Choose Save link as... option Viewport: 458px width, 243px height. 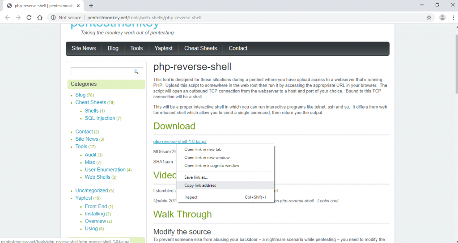(x=225, y=177)
